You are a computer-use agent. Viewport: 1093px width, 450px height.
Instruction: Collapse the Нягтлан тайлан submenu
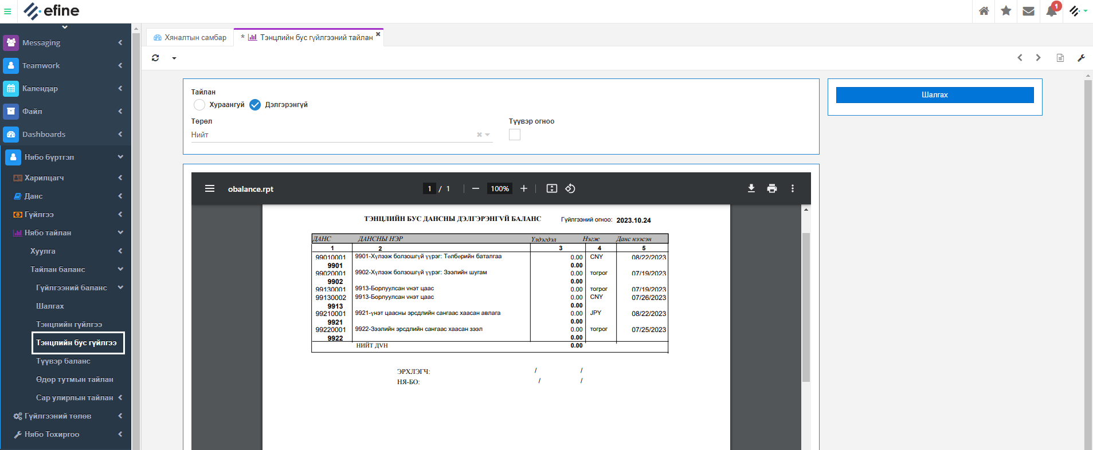coord(66,232)
